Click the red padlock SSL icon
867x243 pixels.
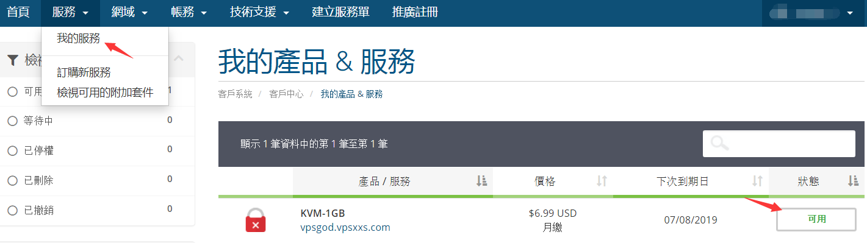[256, 220]
